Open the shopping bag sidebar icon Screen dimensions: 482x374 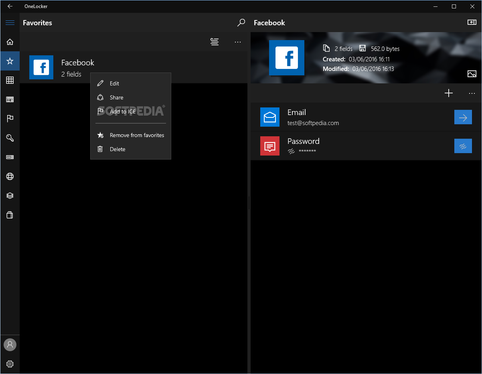point(10,215)
